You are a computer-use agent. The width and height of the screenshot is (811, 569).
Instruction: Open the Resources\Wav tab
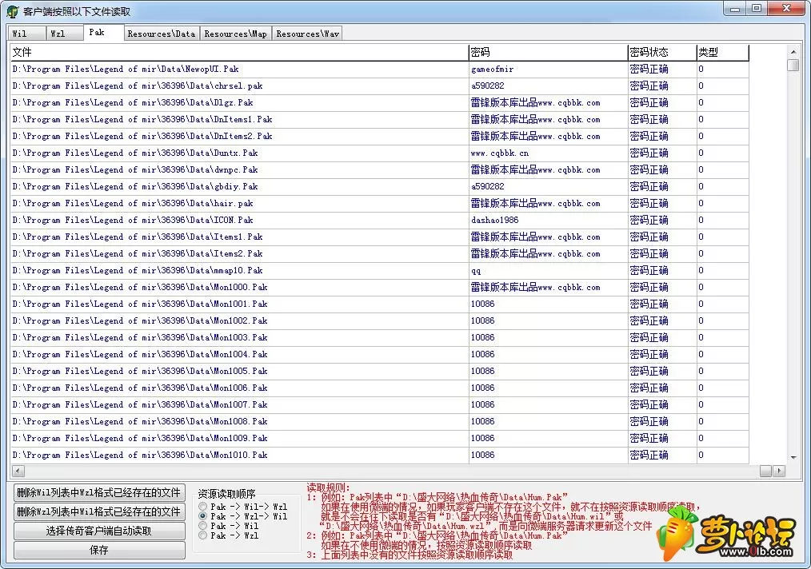(307, 34)
